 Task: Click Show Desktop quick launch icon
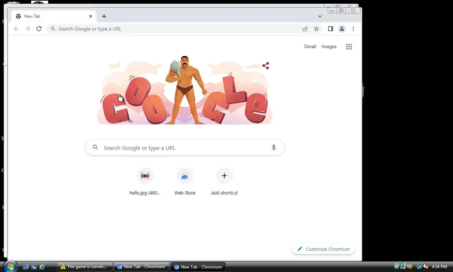click(26, 267)
